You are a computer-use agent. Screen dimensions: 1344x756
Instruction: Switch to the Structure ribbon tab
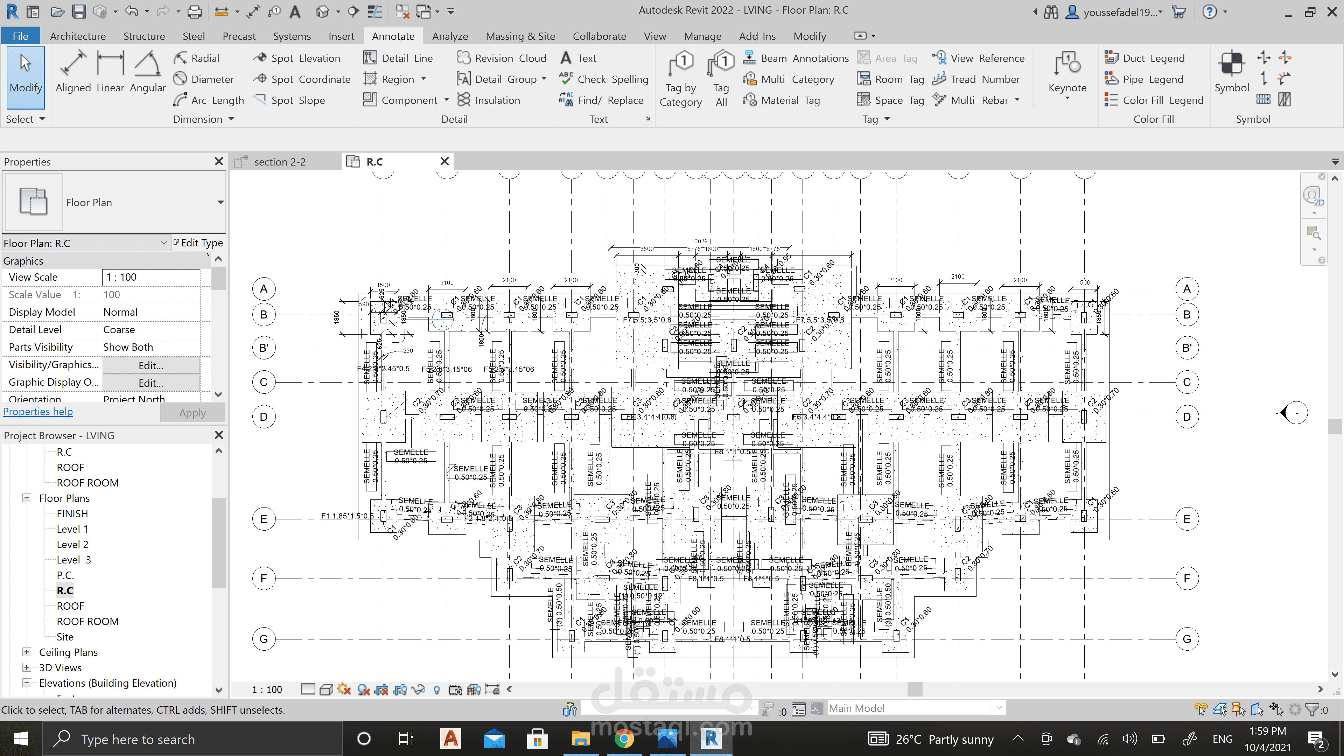(x=144, y=36)
